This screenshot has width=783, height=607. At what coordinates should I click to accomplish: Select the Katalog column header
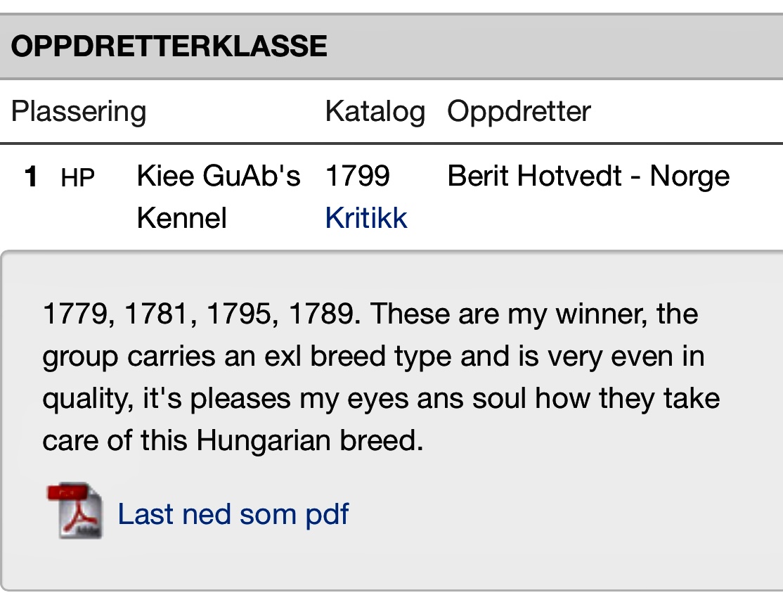click(375, 111)
